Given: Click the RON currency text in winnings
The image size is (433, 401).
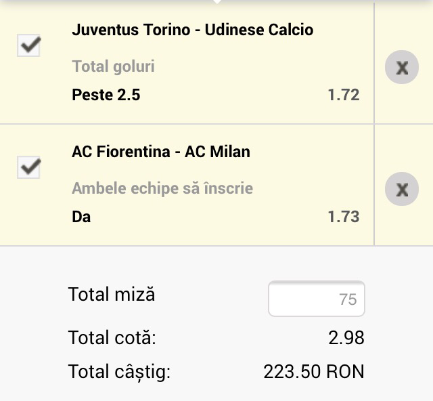Looking at the screenshot, I should 346,372.
